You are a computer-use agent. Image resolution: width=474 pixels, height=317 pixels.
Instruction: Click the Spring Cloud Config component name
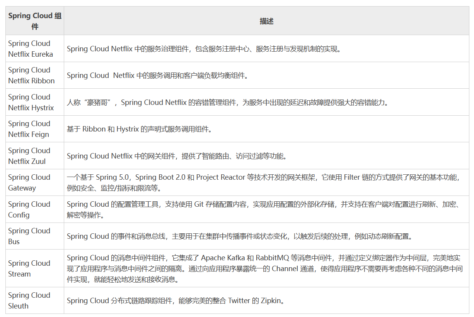[x=29, y=209]
